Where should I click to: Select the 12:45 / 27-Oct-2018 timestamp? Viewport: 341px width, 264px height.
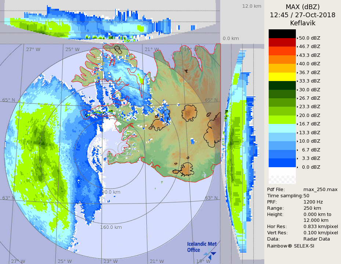[302, 15]
